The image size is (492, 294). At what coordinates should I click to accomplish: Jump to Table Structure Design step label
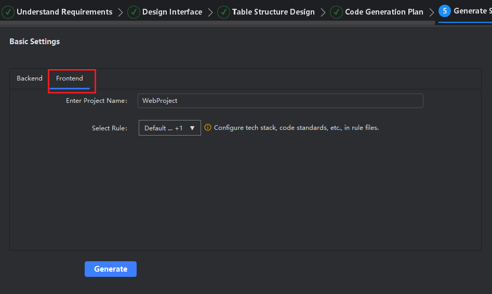point(273,12)
